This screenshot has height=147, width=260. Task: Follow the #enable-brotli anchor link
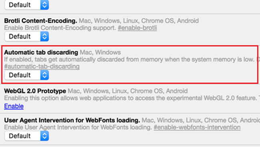pyautogui.click(x=137, y=28)
